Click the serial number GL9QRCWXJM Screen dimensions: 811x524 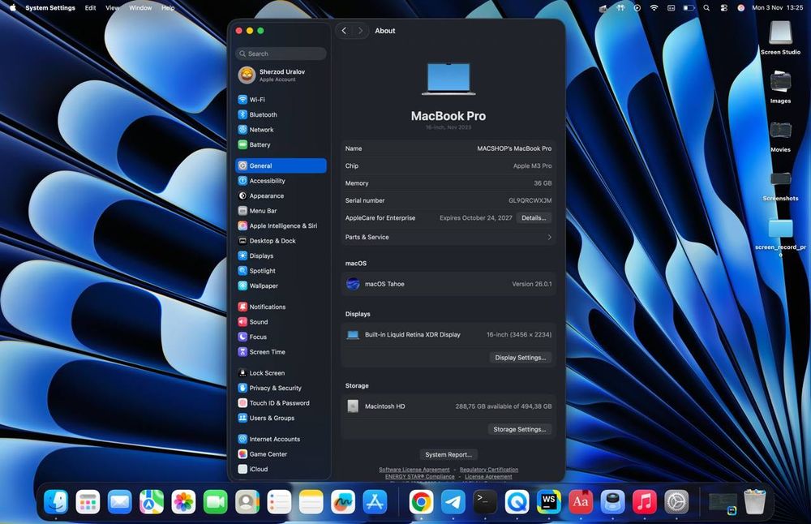(530, 200)
